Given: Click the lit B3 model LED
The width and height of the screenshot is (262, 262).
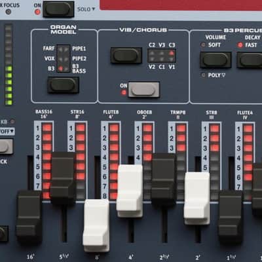Looking at the screenshot, I should pyautogui.click(x=61, y=69).
